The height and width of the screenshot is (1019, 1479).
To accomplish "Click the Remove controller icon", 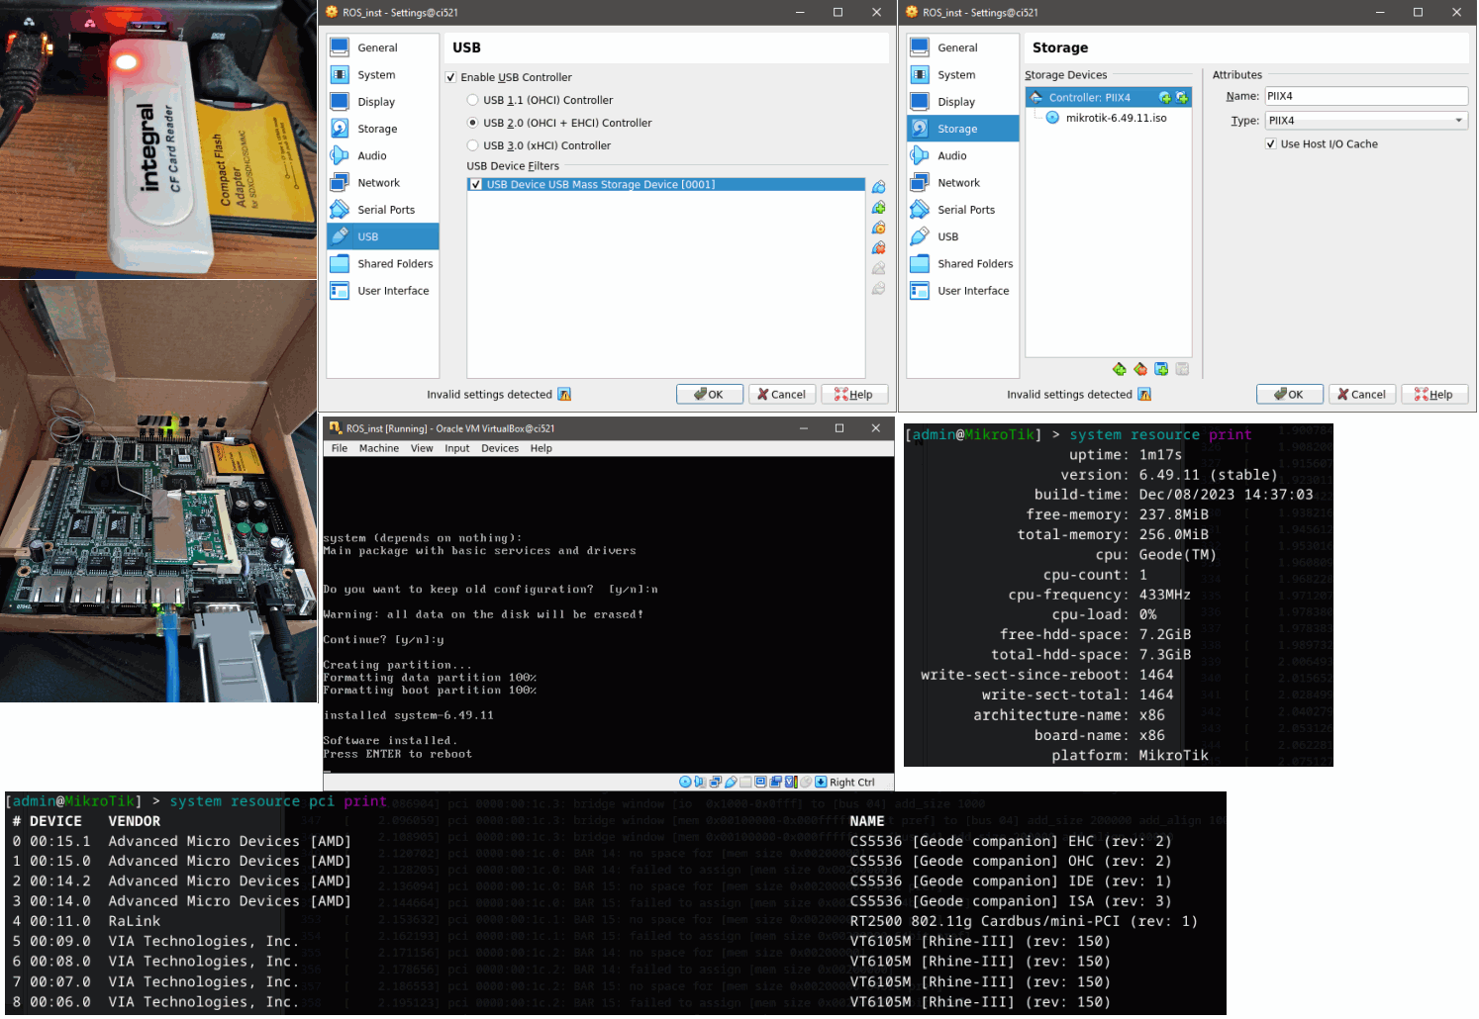I will tap(1139, 368).
